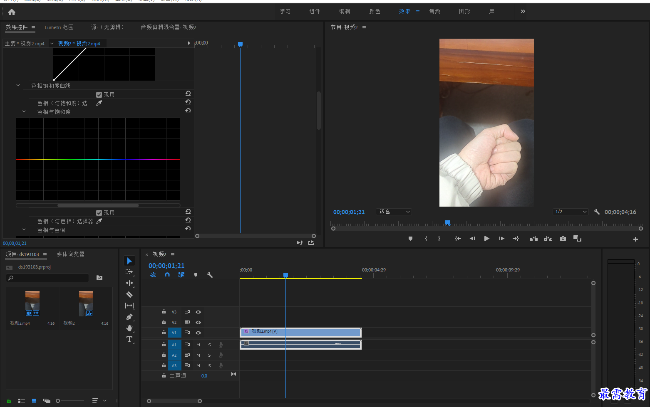650x407 pixels.
Task: Open Effect Controls panel menu
Action: (x=33, y=27)
